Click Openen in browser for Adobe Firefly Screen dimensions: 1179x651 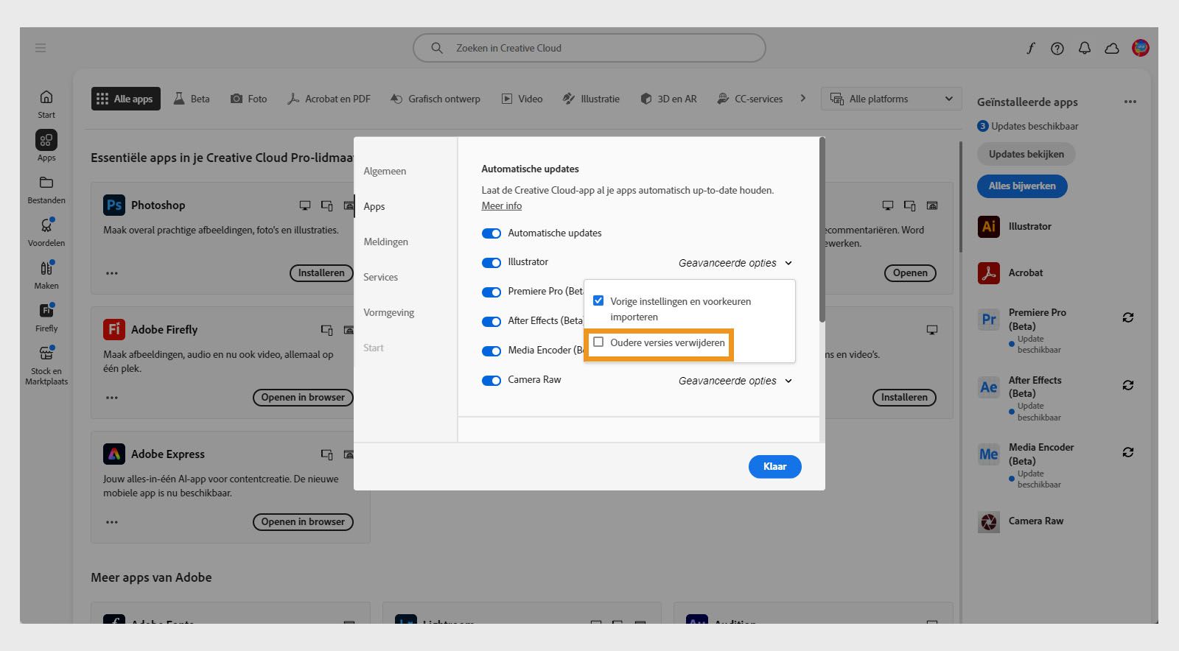pyautogui.click(x=303, y=398)
